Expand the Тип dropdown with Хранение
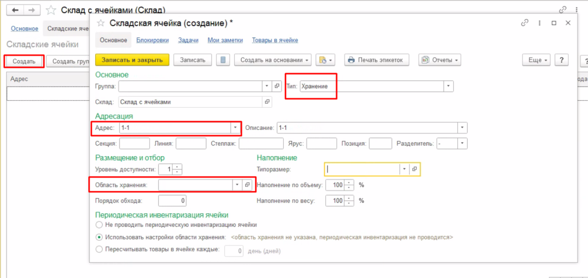588x278 pixels. (x=448, y=86)
